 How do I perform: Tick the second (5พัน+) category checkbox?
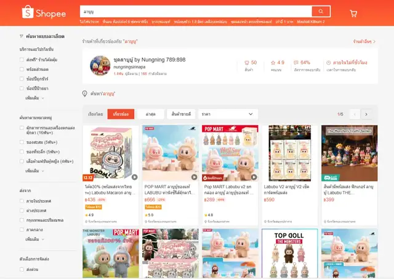[x=22, y=152]
